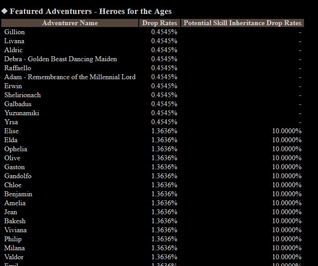Click Philip's 10.0000% inheritance rate

pos(287,239)
